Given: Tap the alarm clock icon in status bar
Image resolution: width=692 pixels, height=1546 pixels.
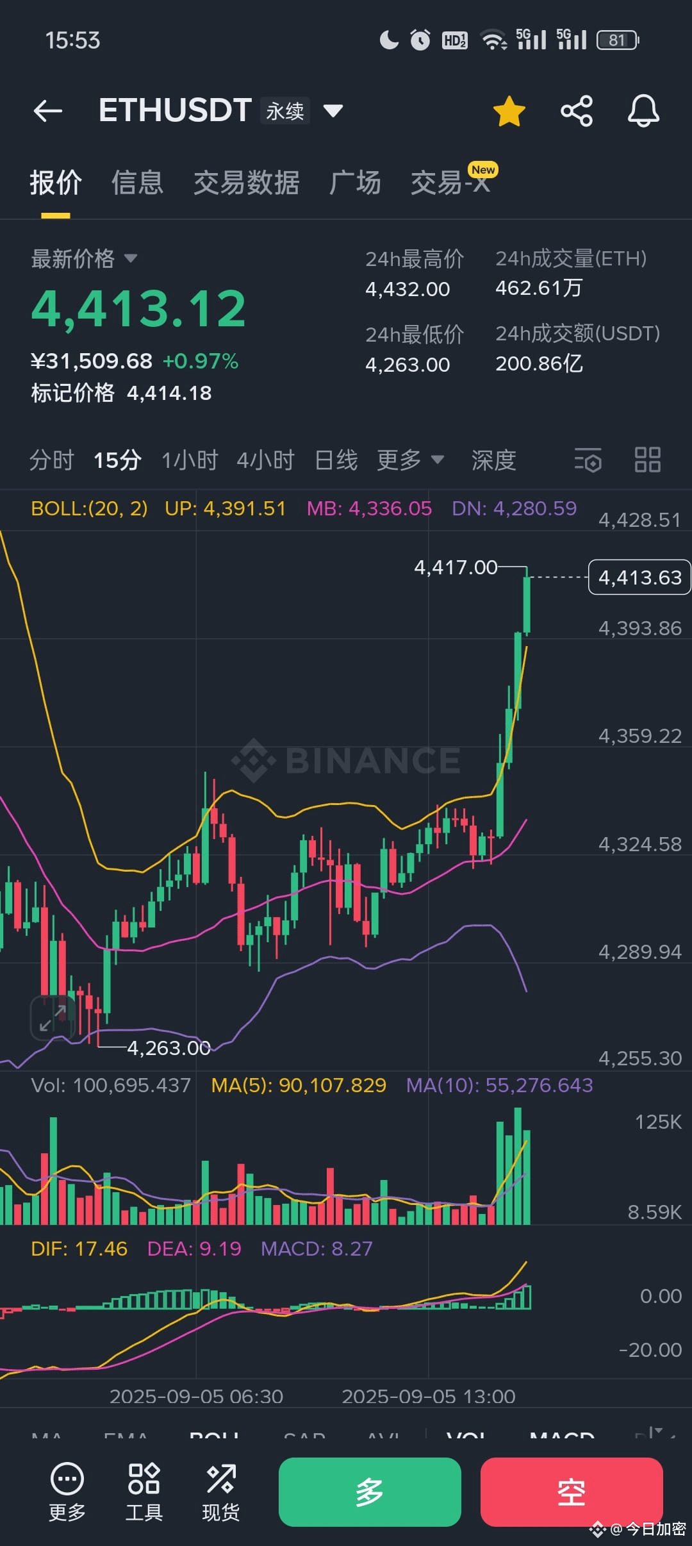Looking at the screenshot, I should [x=420, y=40].
